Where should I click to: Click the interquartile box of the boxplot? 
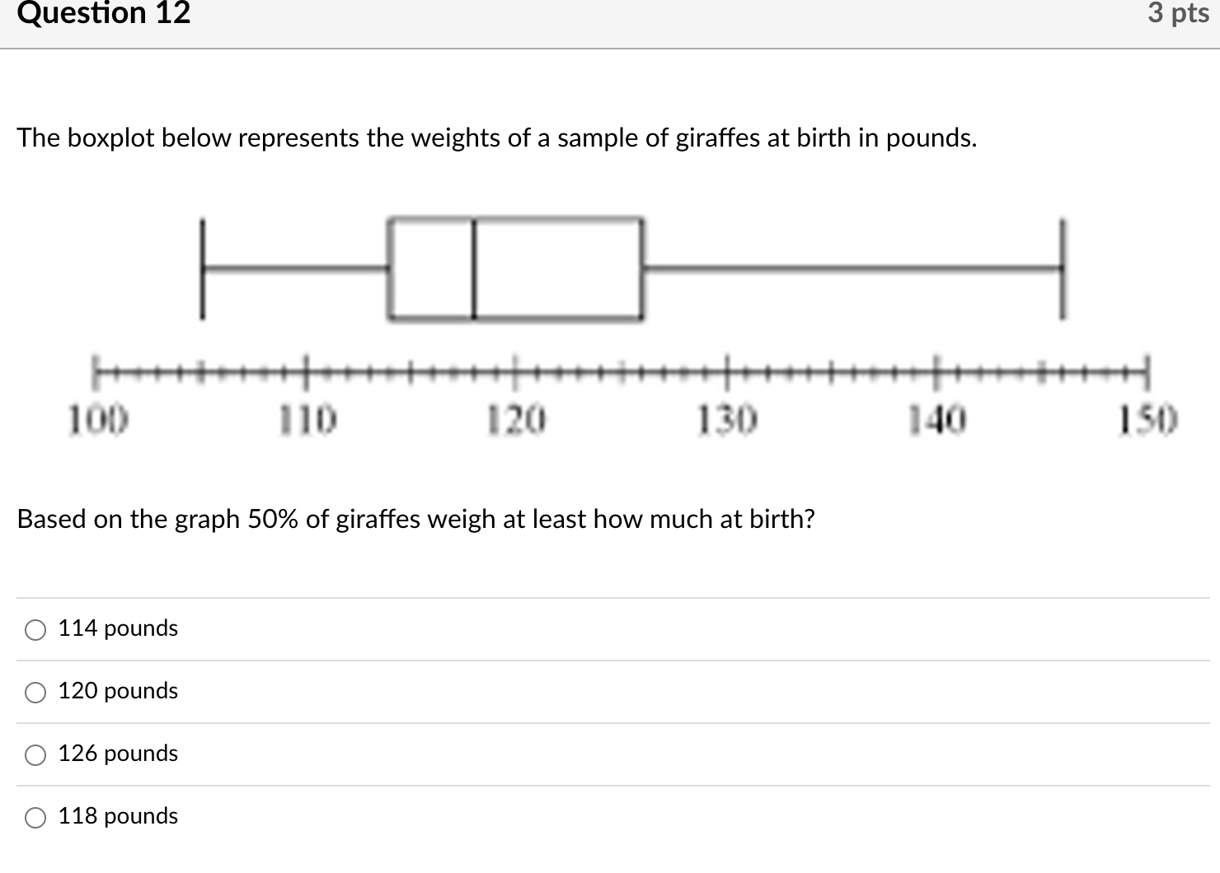tap(515, 268)
